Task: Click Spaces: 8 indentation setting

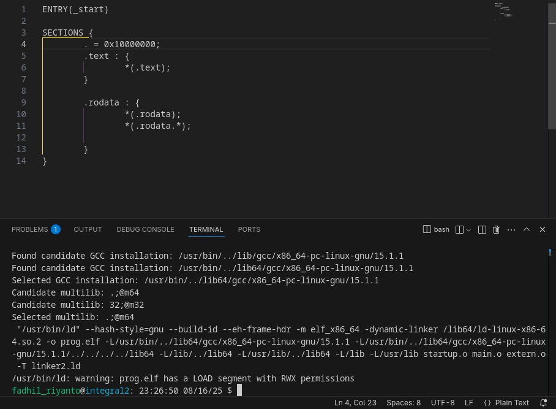Action: (404, 403)
